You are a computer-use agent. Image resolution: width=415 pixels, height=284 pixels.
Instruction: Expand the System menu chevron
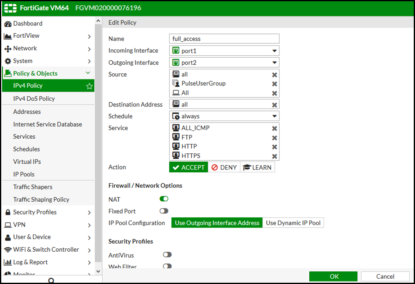pyautogui.click(x=89, y=61)
